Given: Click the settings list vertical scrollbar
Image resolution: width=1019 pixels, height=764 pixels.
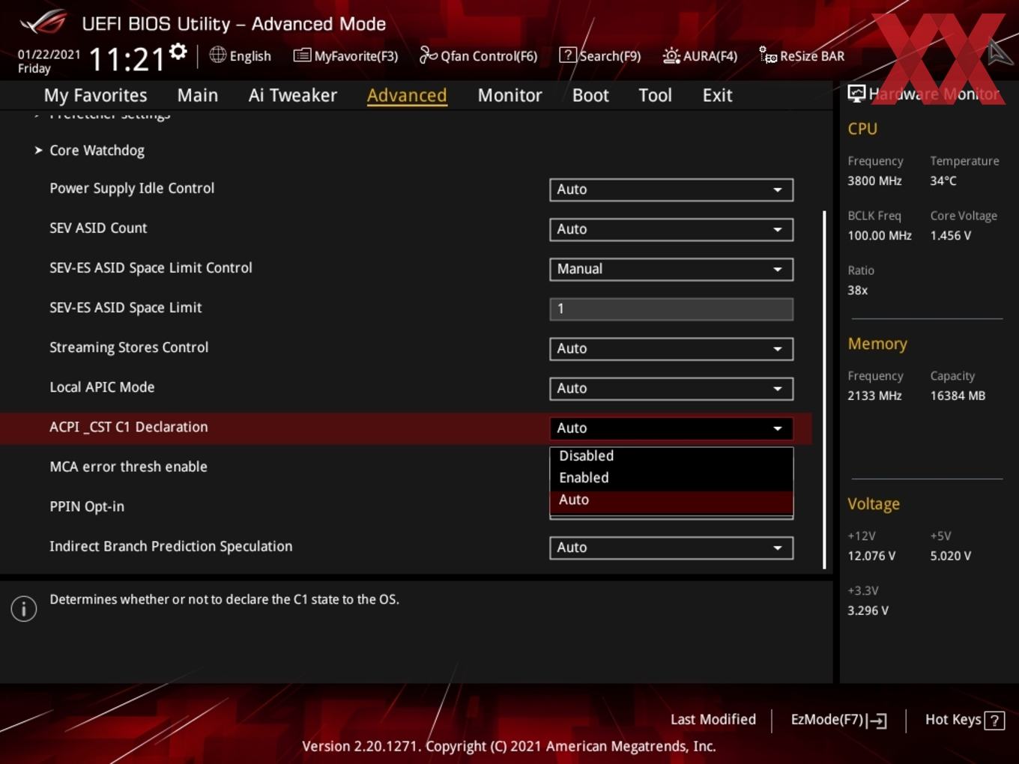Looking at the screenshot, I should click(824, 389).
